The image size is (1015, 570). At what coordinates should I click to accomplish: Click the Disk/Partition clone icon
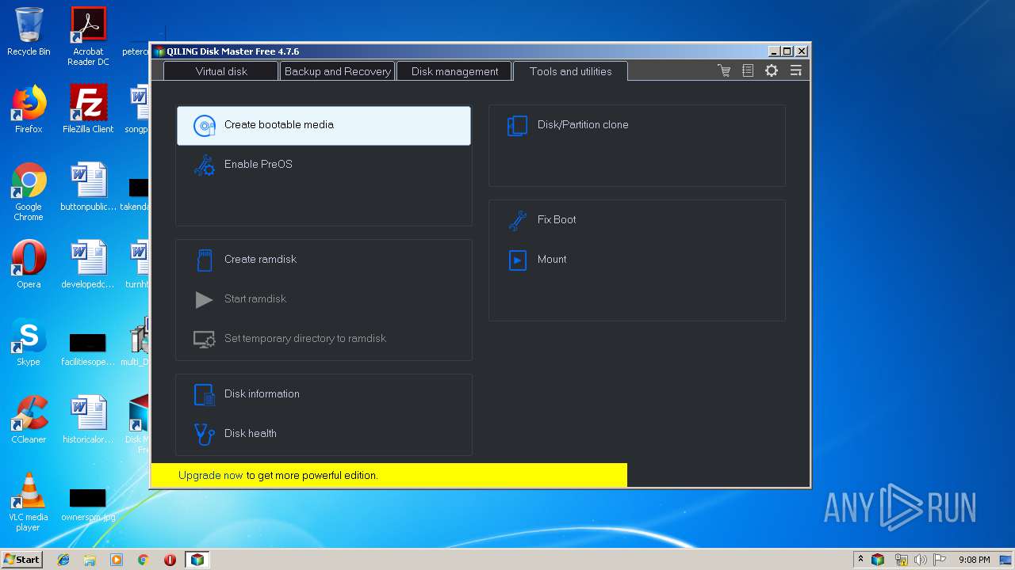[x=517, y=125]
